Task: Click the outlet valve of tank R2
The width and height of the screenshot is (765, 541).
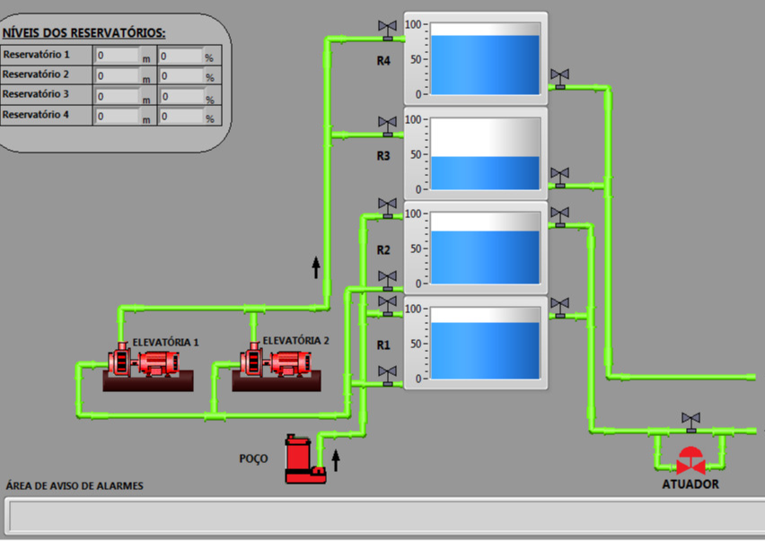Action: (559, 217)
